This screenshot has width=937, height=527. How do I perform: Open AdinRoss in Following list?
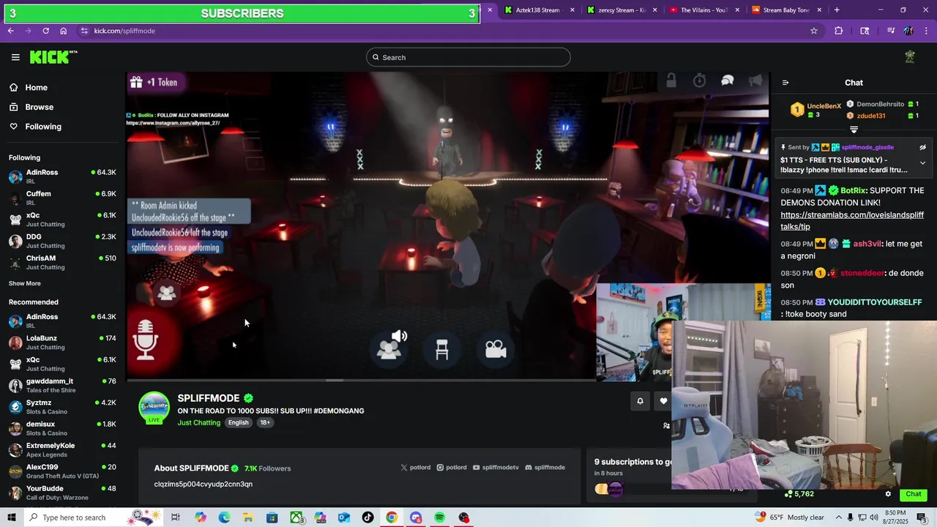pyautogui.click(x=62, y=176)
